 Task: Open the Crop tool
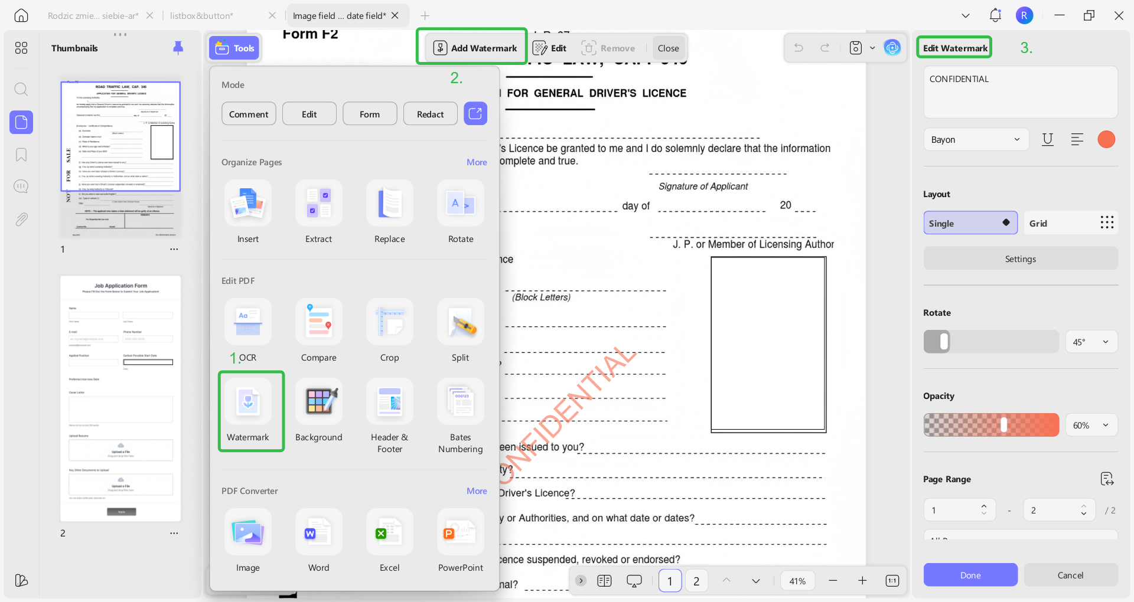(390, 331)
